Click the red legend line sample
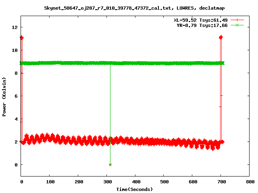258x193 pixels. pos(237,20)
